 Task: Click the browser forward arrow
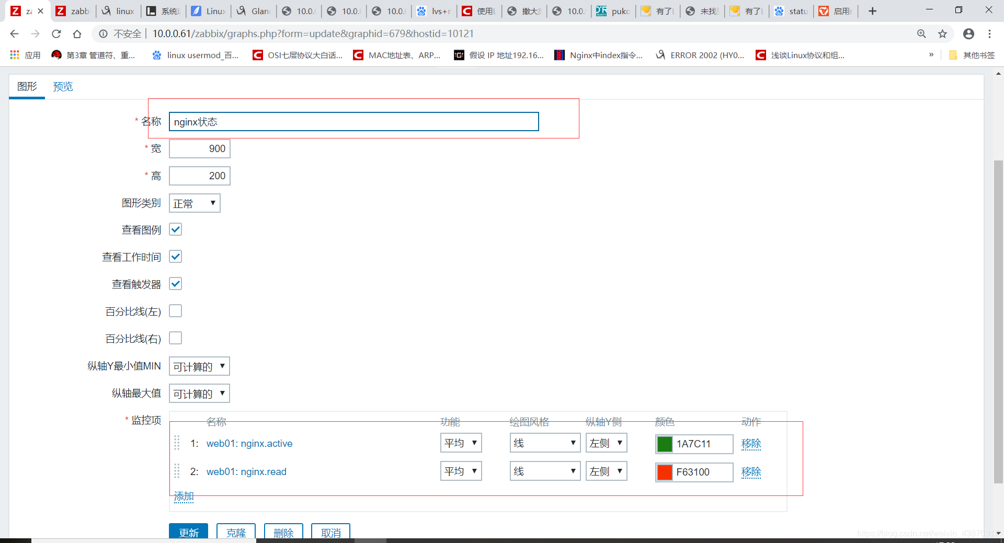tap(35, 33)
